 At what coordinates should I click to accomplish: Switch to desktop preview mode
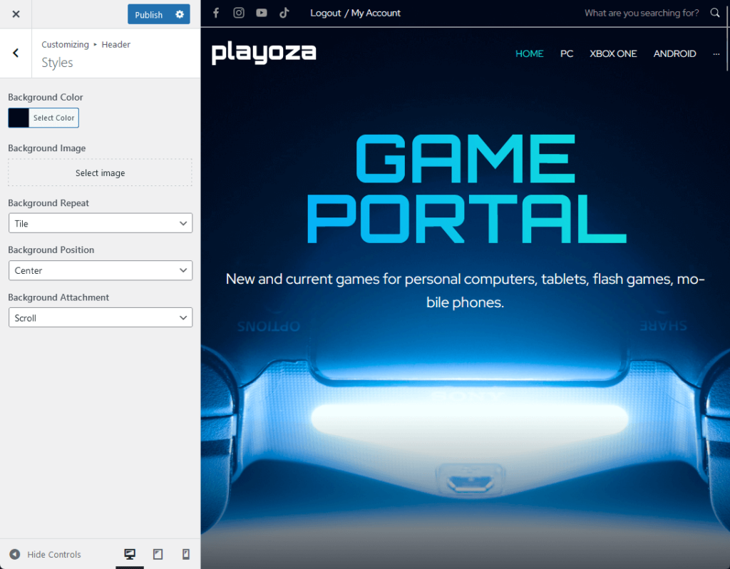coord(130,554)
